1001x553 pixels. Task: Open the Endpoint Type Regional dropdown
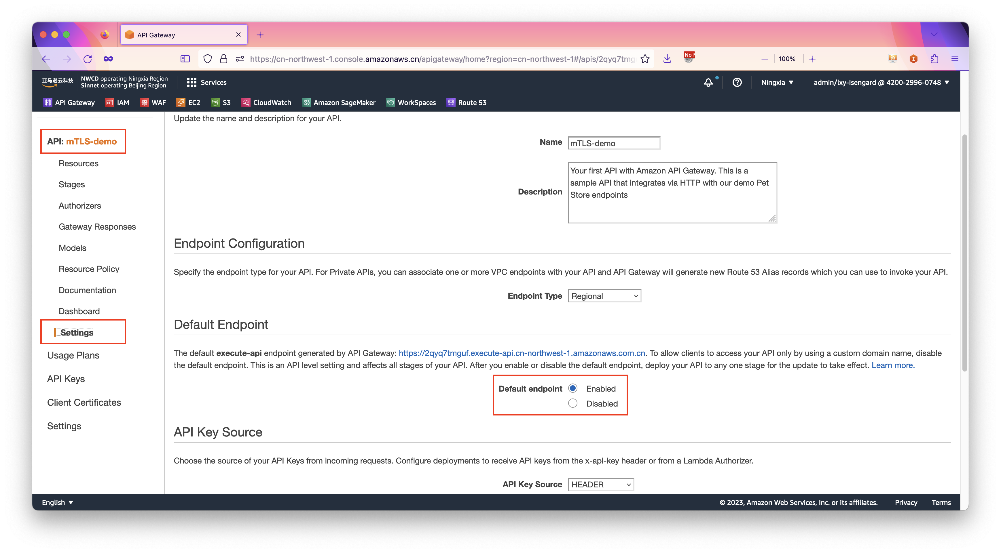(604, 296)
